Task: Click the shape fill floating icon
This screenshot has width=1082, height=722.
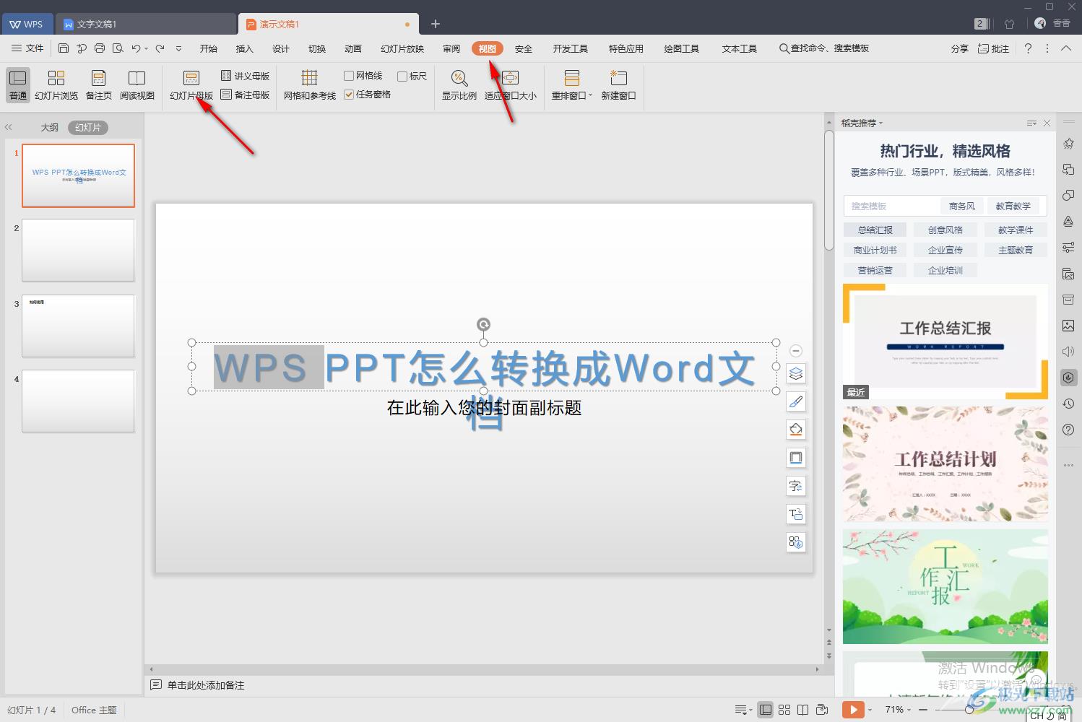Action: (x=796, y=430)
